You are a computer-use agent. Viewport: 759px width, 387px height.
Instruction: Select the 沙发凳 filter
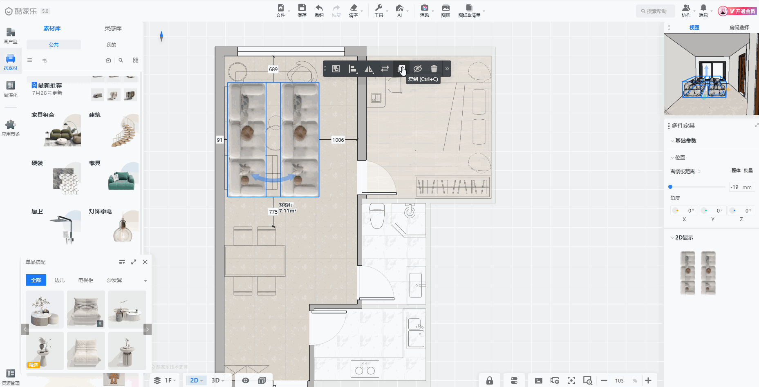point(114,280)
